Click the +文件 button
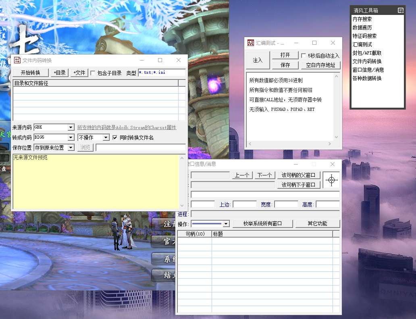This screenshot has height=319, width=416. click(79, 73)
